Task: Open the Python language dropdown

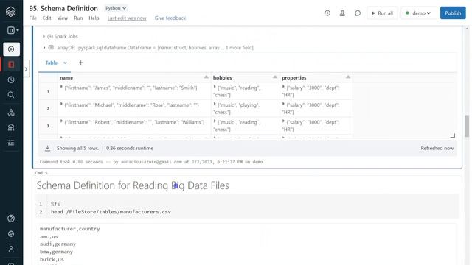Action: pos(116,8)
